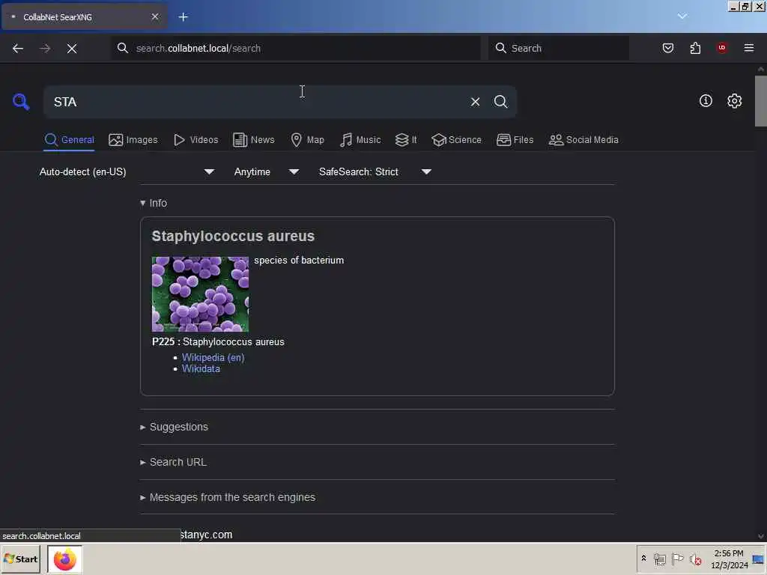This screenshot has height=575, width=767.
Task: Switch to the It category tab
Action: click(x=406, y=140)
